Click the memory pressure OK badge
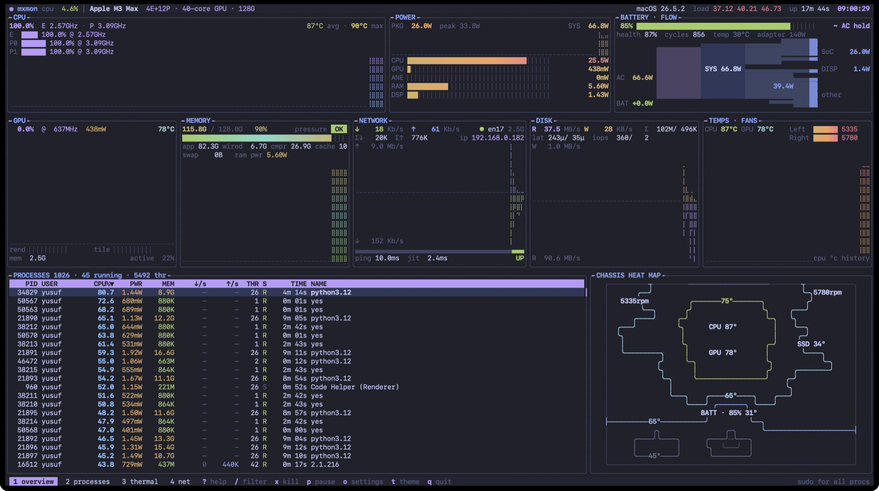The image size is (879, 491). pos(339,129)
